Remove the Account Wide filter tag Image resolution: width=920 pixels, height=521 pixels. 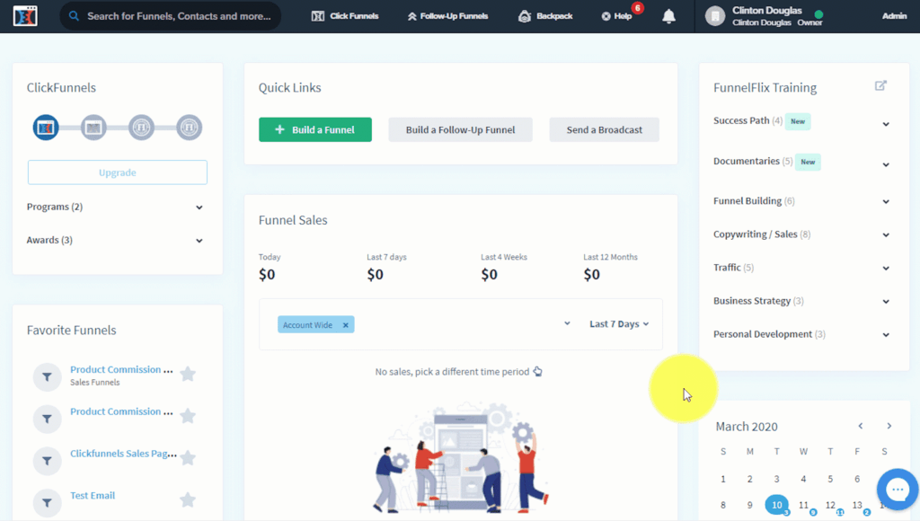tap(345, 325)
